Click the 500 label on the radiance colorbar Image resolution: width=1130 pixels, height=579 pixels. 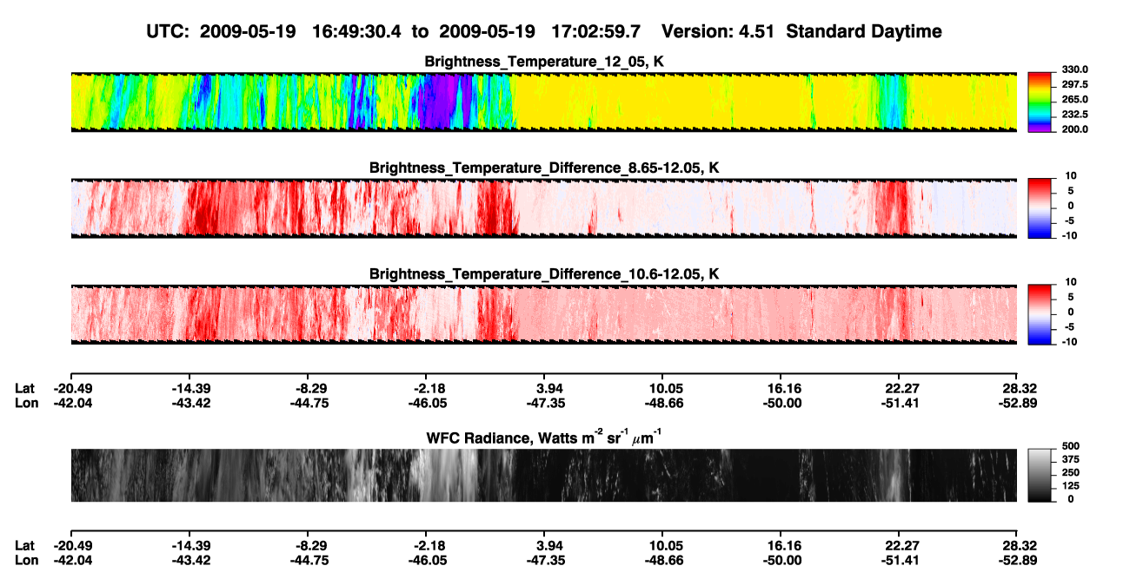(1070, 446)
